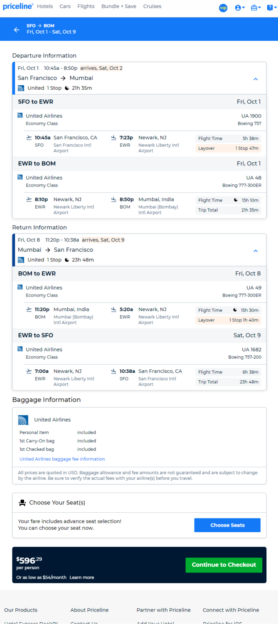Click '1st Checked bag' baggage row
Image resolution: width=278 pixels, height=624 pixels.
tap(58, 450)
